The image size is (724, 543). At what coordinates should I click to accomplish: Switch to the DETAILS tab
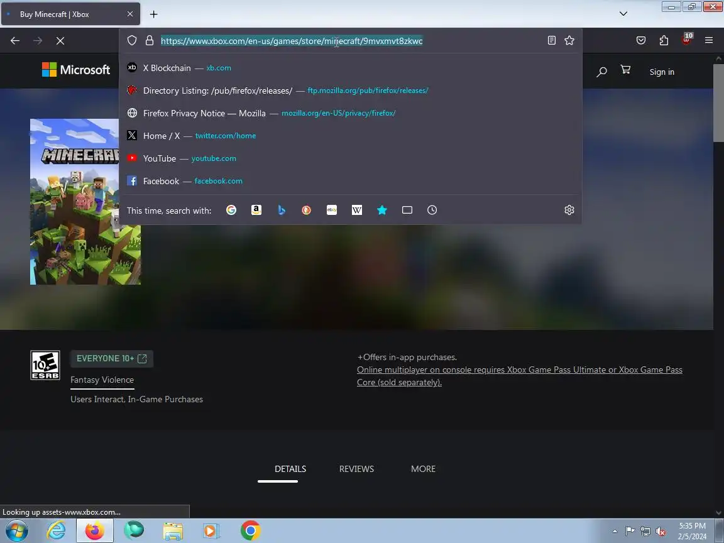click(x=290, y=469)
